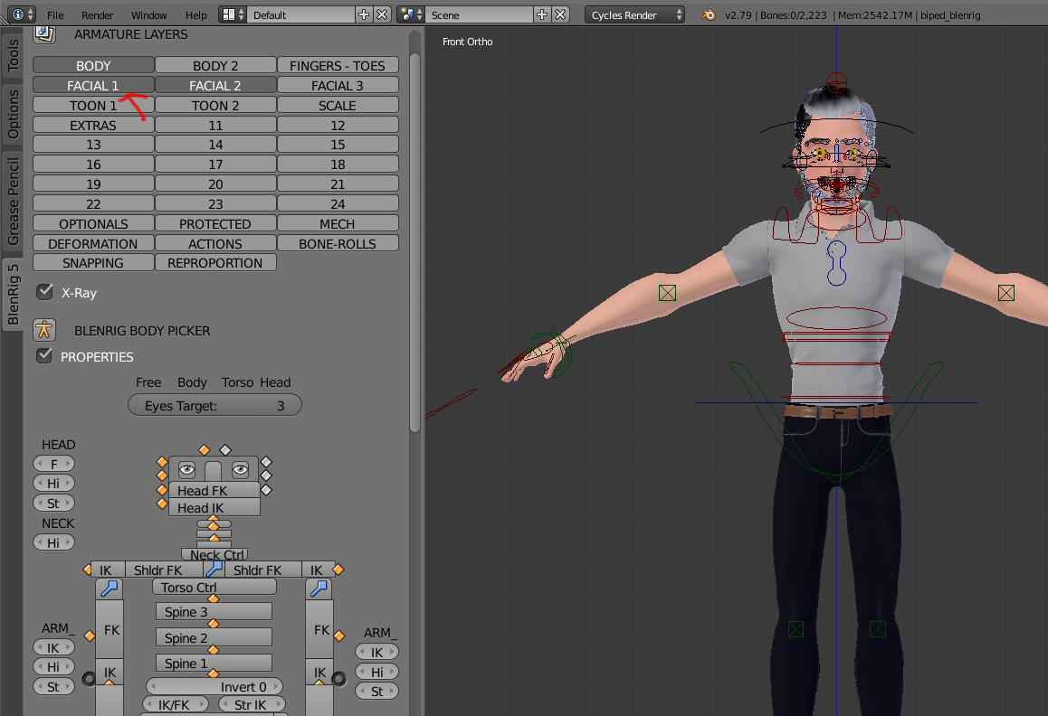1048x716 pixels.
Task: Toggle DEFORMATION armature layer
Action: click(x=93, y=243)
